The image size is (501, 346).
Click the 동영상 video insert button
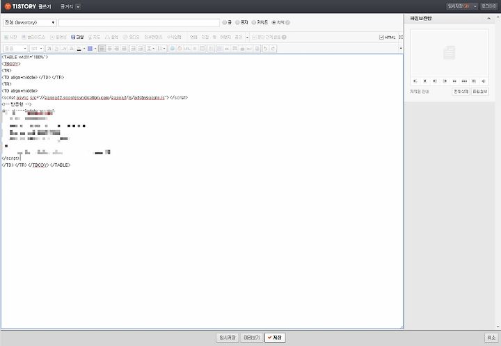click(58, 38)
